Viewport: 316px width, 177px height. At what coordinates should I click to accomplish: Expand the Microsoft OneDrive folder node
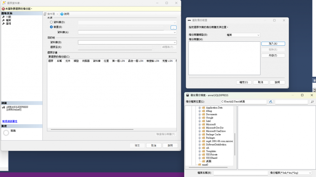pyautogui.click(x=200, y=131)
